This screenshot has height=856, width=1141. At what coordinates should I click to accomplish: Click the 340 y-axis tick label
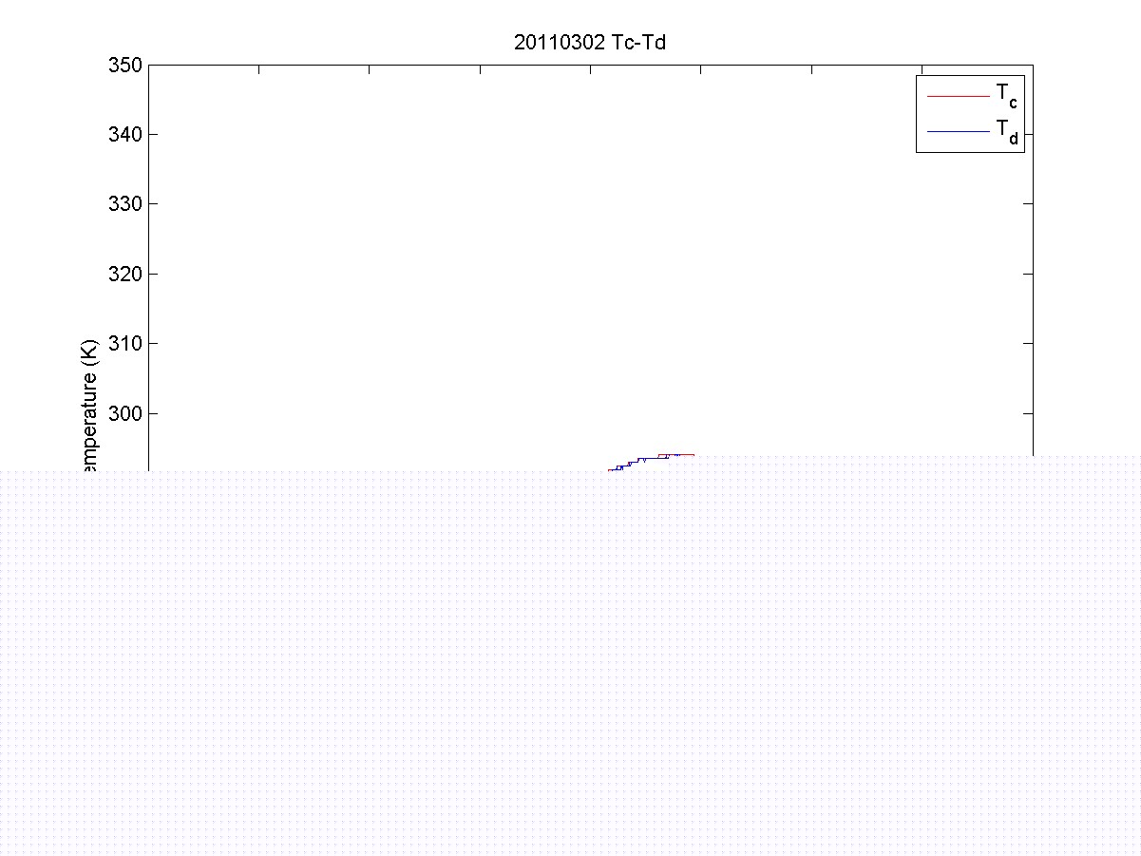click(124, 135)
